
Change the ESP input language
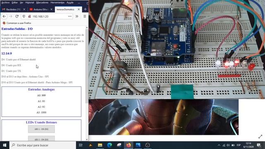point(238,145)
